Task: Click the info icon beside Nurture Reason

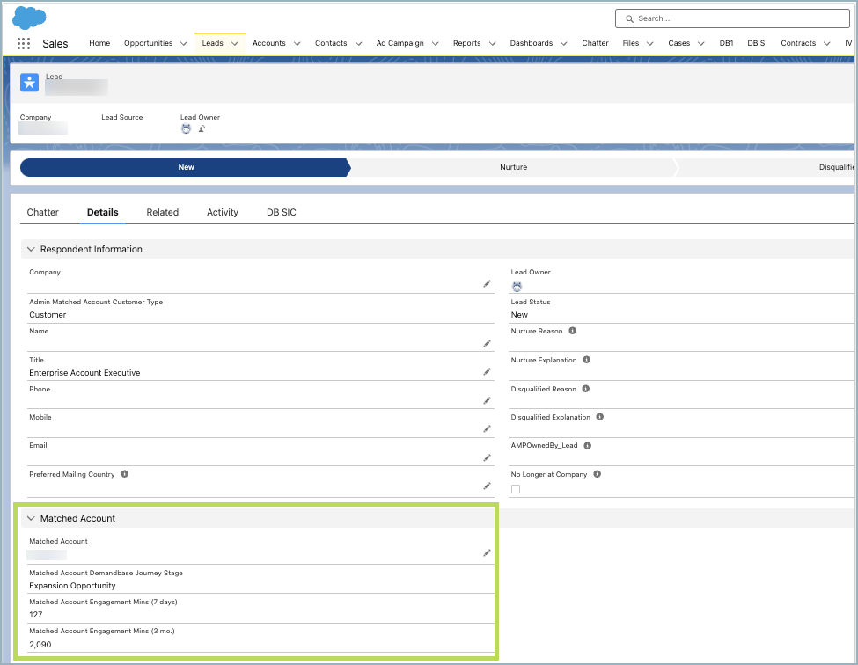Action: (x=572, y=331)
